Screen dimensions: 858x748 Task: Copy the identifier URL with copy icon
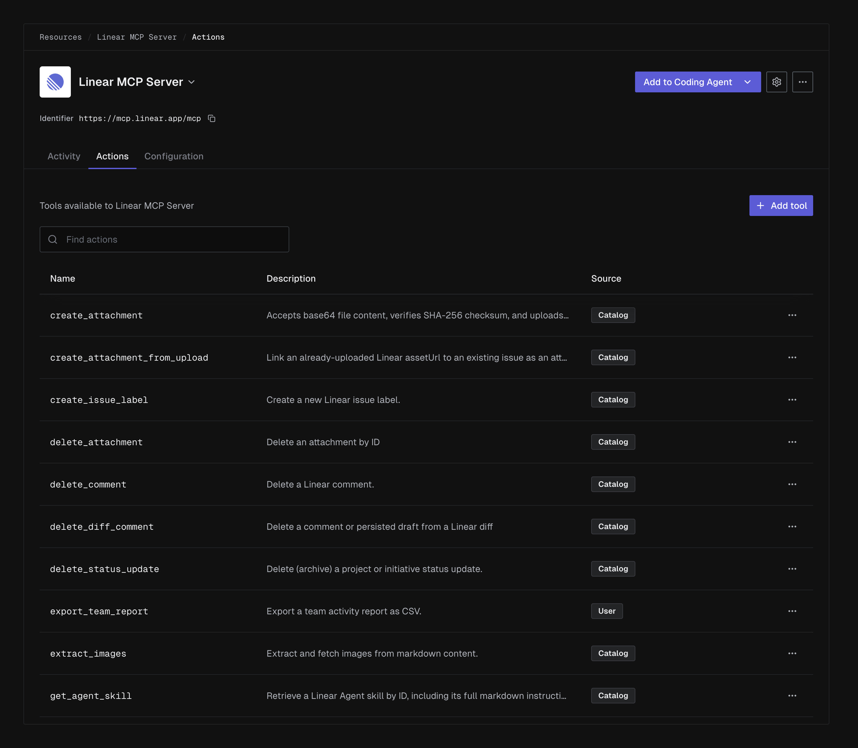pos(212,119)
